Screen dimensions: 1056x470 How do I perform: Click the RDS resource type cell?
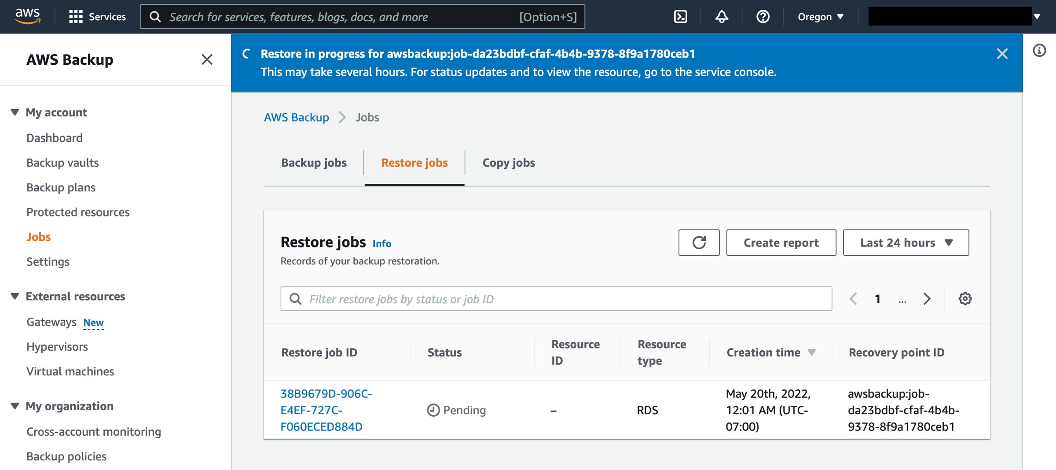click(x=647, y=410)
